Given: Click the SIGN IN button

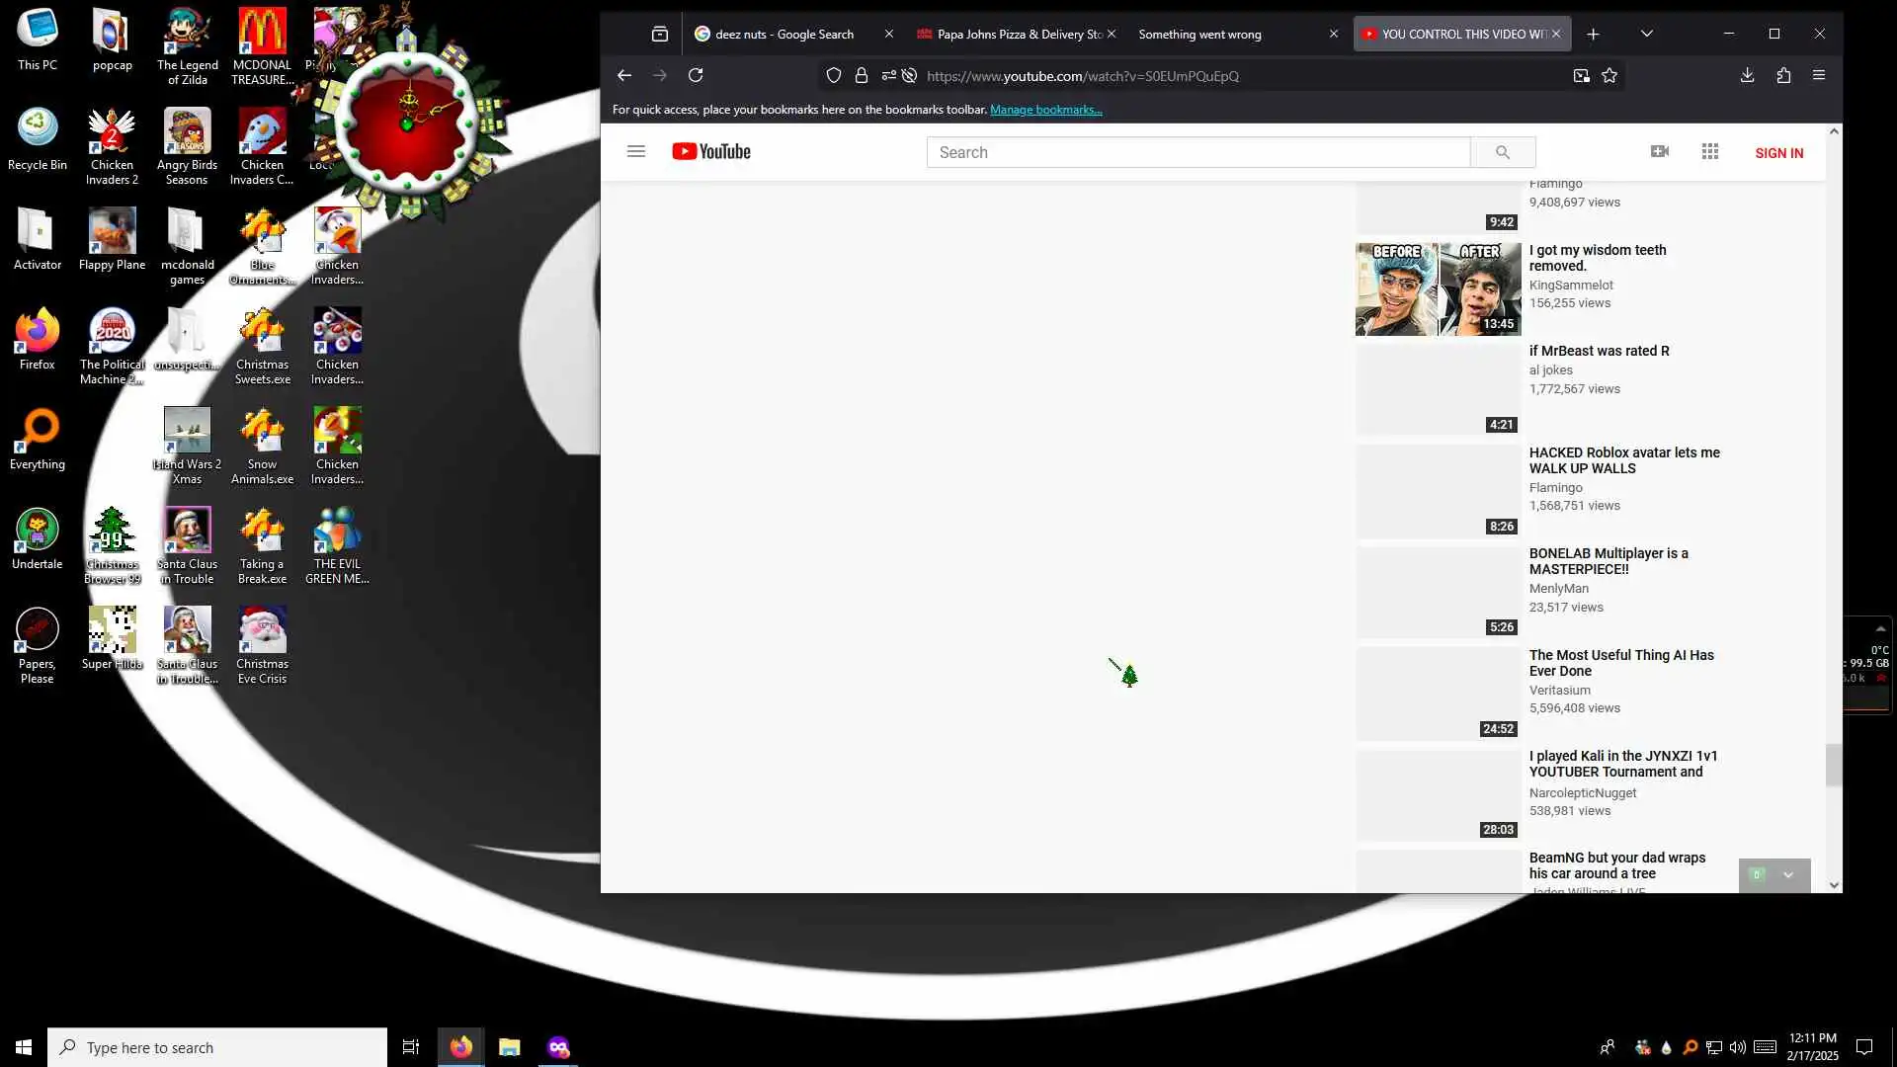Looking at the screenshot, I should click(x=1778, y=152).
